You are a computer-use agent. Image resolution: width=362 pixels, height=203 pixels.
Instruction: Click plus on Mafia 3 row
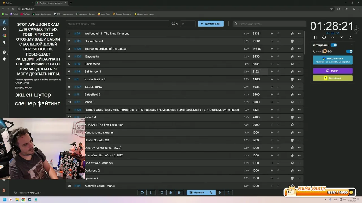pyautogui.click(x=272, y=102)
